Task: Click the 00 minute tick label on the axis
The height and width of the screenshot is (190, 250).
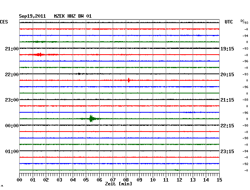Action: pos(20,180)
